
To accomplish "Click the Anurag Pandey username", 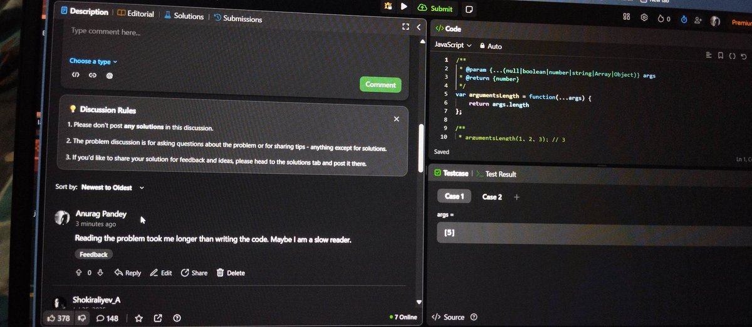I will click(x=101, y=213).
